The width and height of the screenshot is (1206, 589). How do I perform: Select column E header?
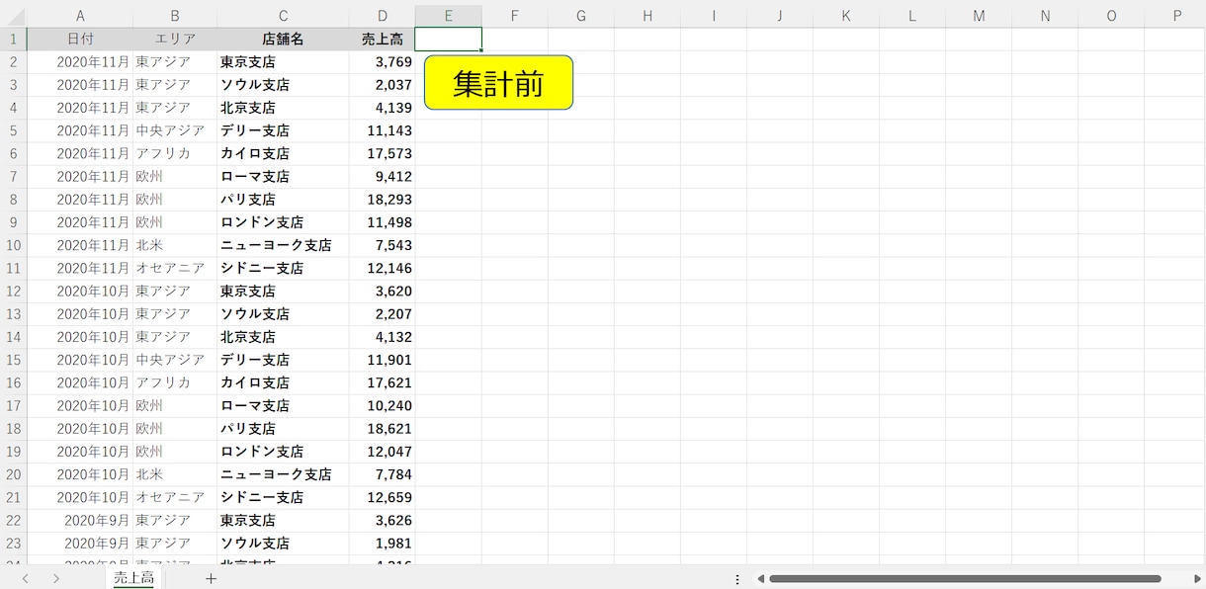click(x=449, y=16)
